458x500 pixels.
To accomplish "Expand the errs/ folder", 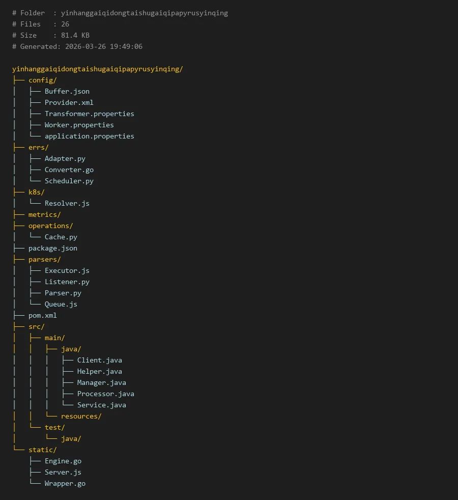I will [x=38, y=147].
